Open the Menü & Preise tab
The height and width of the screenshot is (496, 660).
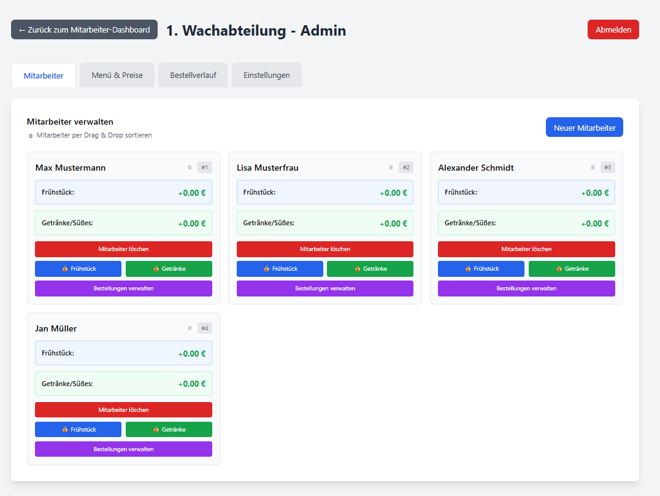point(117,75)
